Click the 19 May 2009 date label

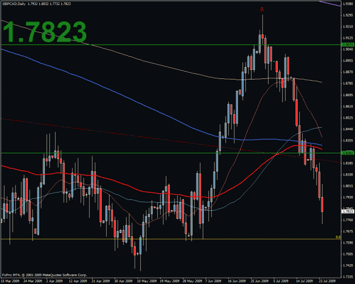click(x=169, y=281)
